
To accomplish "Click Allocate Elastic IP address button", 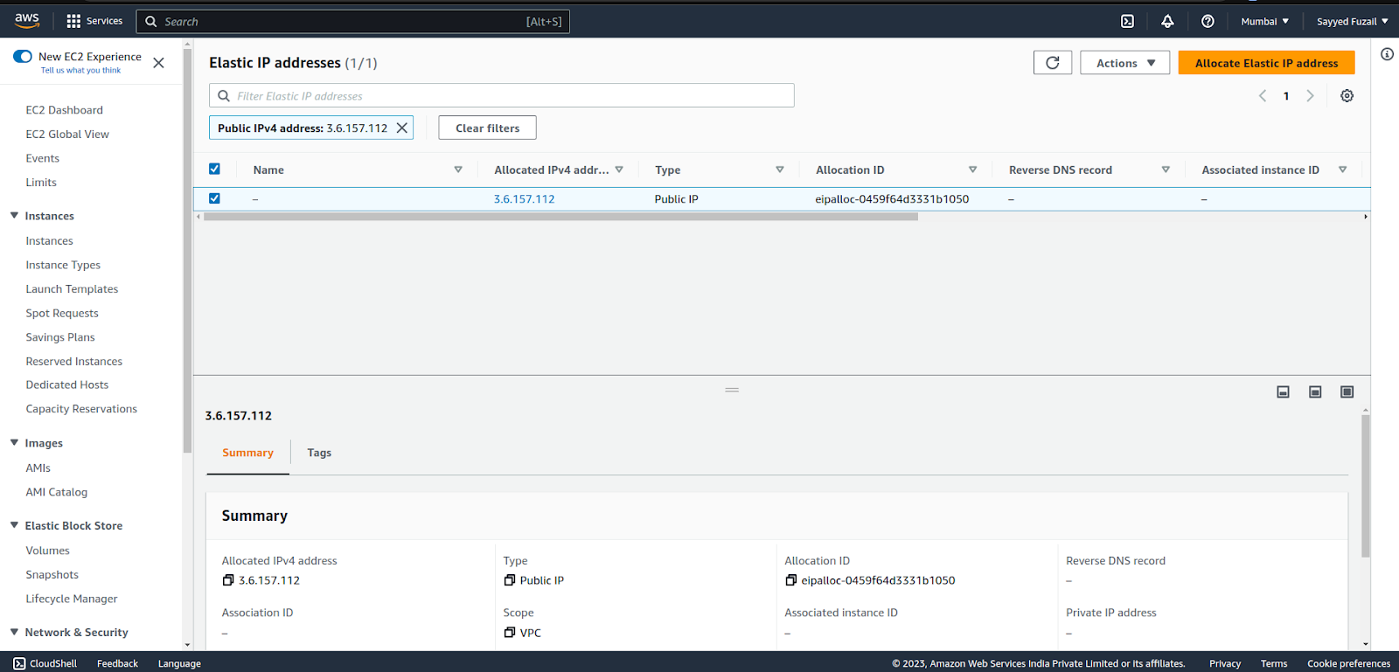I will click(1266, 63).
